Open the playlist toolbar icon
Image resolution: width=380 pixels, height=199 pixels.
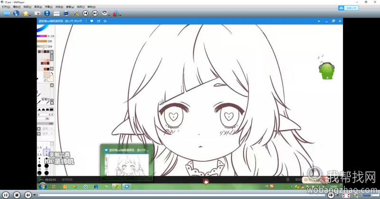coord(57,13)
